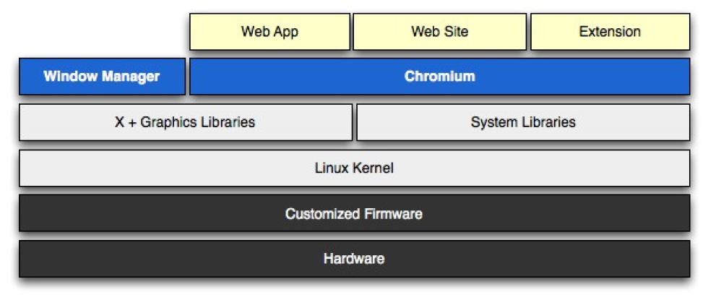Screen dimensions: 708x300
Task: Select the Hardware layer at the bottom
Action: coord(354,259)
